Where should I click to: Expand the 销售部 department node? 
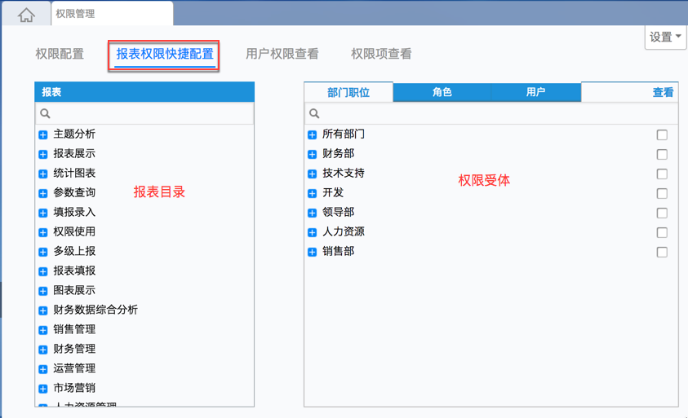tap(312, 252)
